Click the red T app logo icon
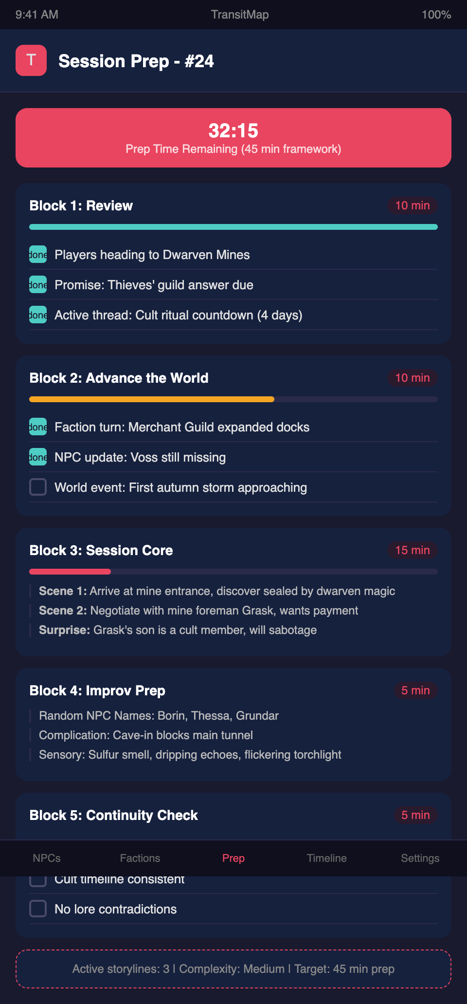The image size is (467, 1004). click(x=31, y=60)
